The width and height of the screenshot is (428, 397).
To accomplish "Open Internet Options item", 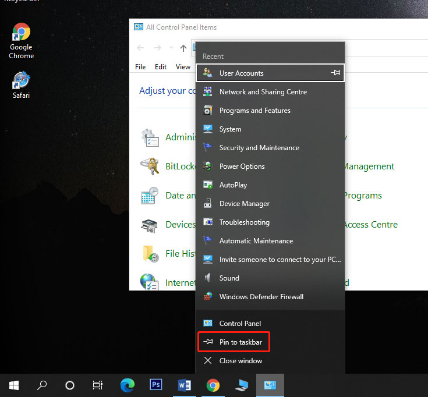I will (x=168, y=282).
